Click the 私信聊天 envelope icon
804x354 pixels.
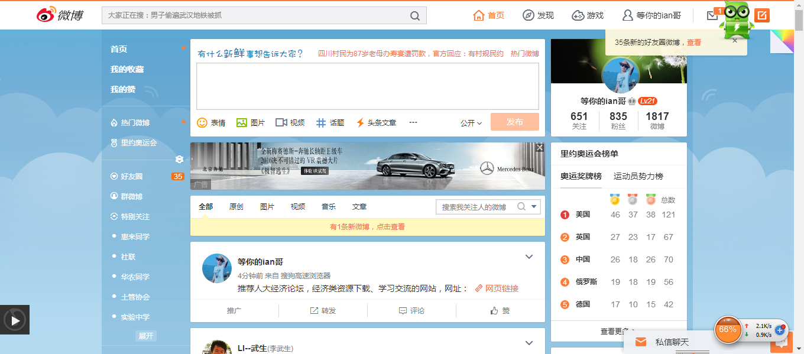coord(641,342)
